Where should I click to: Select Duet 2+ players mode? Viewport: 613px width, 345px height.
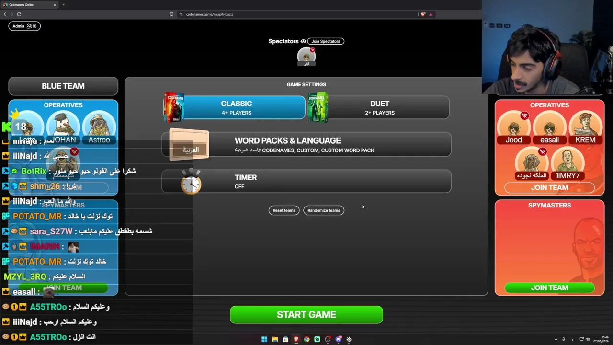(379, 107)
